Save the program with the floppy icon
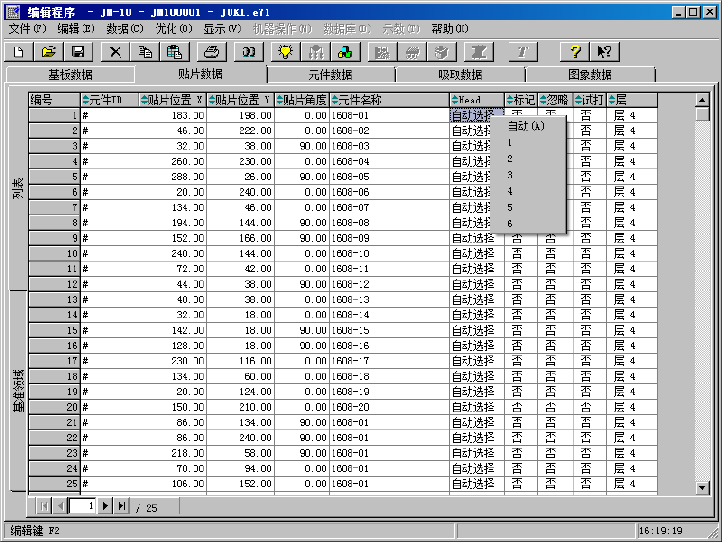 click(79, 51)
